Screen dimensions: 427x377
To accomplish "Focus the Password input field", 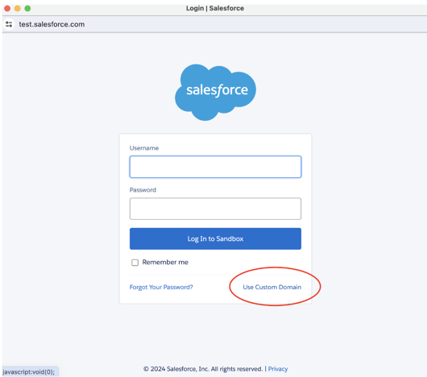I will tap(215, 209).
